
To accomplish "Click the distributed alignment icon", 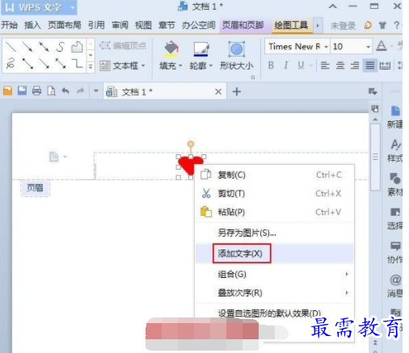I will pos(385,65).
